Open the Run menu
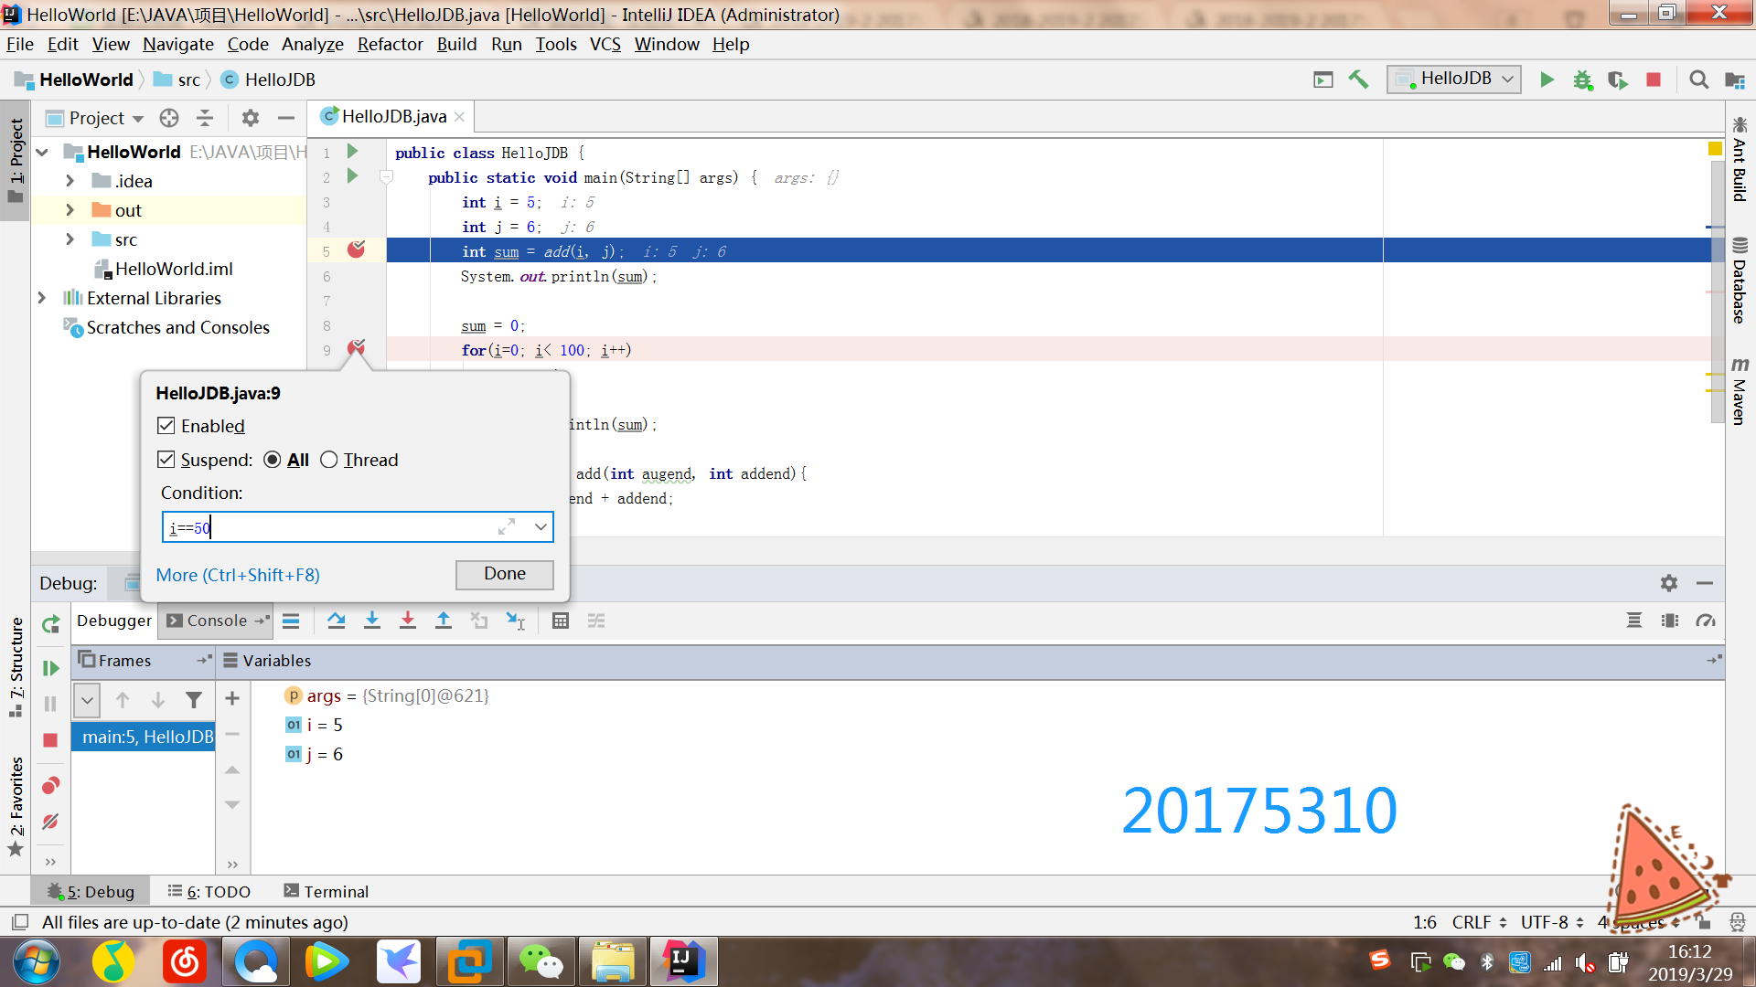 506,44
